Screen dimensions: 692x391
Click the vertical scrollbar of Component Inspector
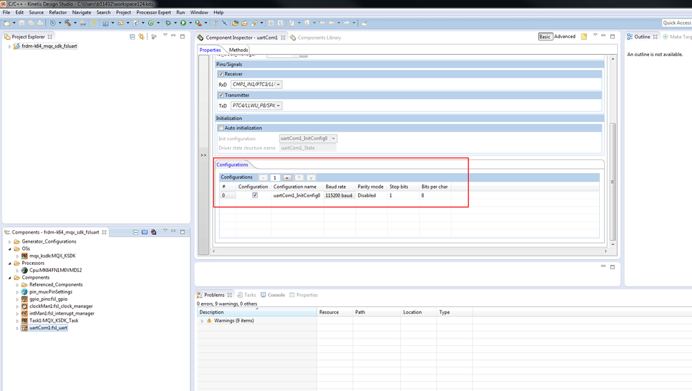pyautogui.click(x=612, y=182)
